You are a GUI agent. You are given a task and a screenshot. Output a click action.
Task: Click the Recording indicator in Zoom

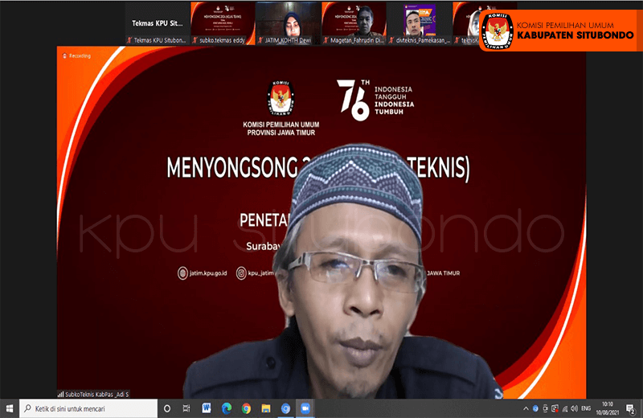[x=77, y=55]
